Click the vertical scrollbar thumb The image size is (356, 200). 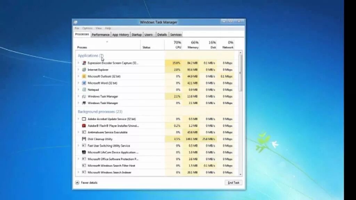tap(241, 73)
